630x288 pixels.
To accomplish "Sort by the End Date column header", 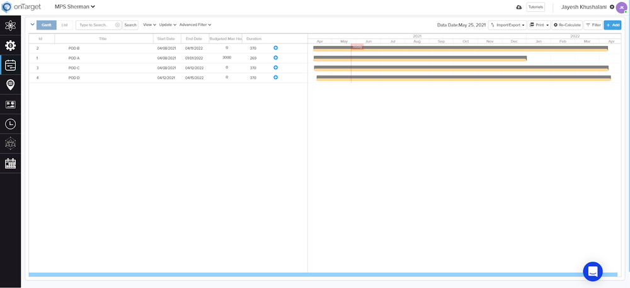I will (x=193, y=39).
